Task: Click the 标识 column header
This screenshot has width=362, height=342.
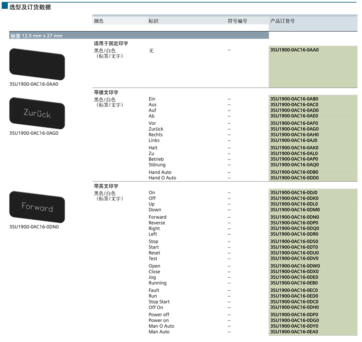Action: point(154,21)
